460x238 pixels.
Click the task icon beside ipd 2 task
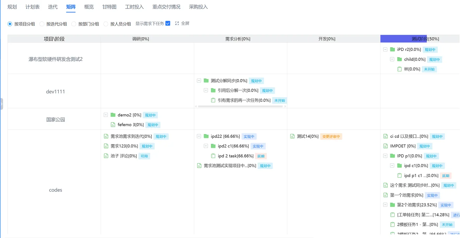coord(213,156)
